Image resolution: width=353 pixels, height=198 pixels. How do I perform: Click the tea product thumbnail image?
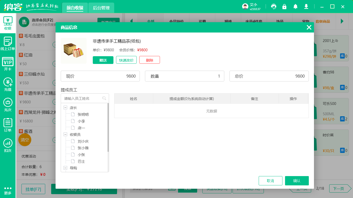[x=73, y=51]
